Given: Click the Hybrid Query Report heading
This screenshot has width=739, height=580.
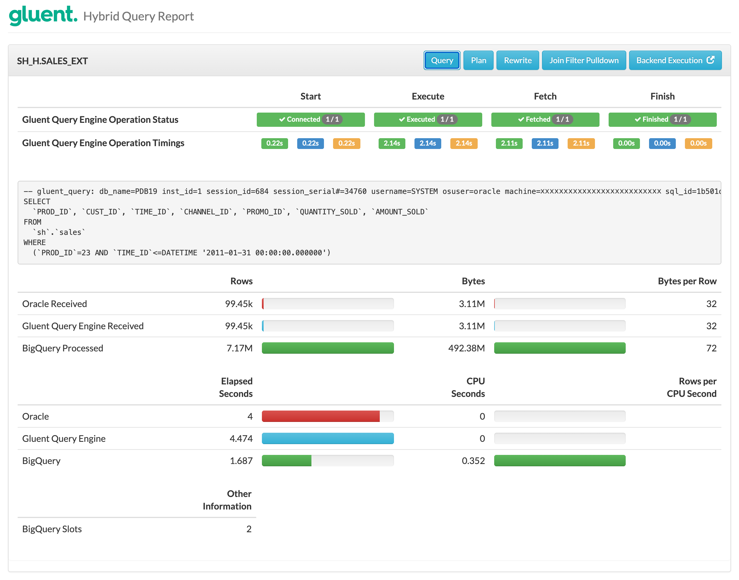Looking at the screenshot, I should 138,16.
